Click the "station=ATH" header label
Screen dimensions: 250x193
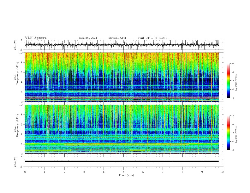coord(117,38)
